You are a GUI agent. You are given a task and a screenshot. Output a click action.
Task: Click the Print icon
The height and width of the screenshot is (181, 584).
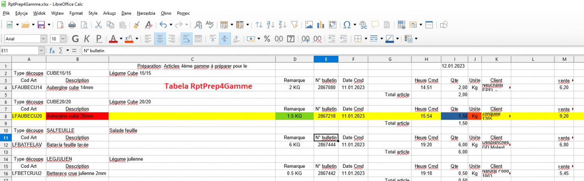point(72,25)
